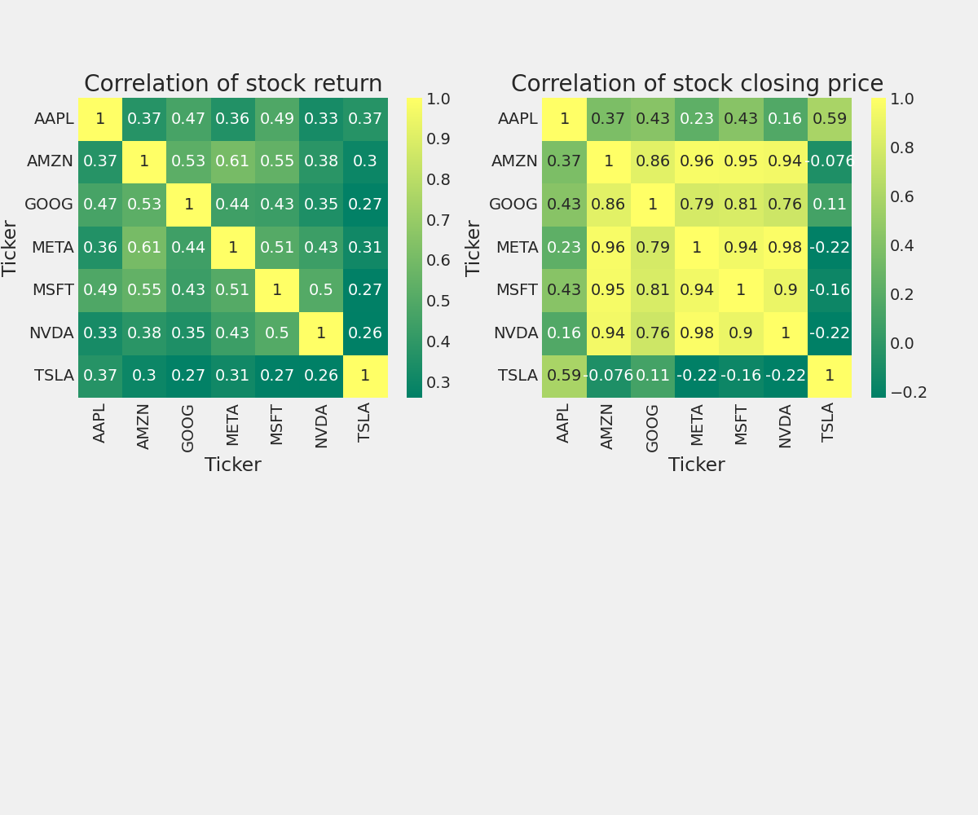978x815 pixels.
Task: Click the TSLA diagonal cell in closing price heatmap
Action: click(829, 376)
